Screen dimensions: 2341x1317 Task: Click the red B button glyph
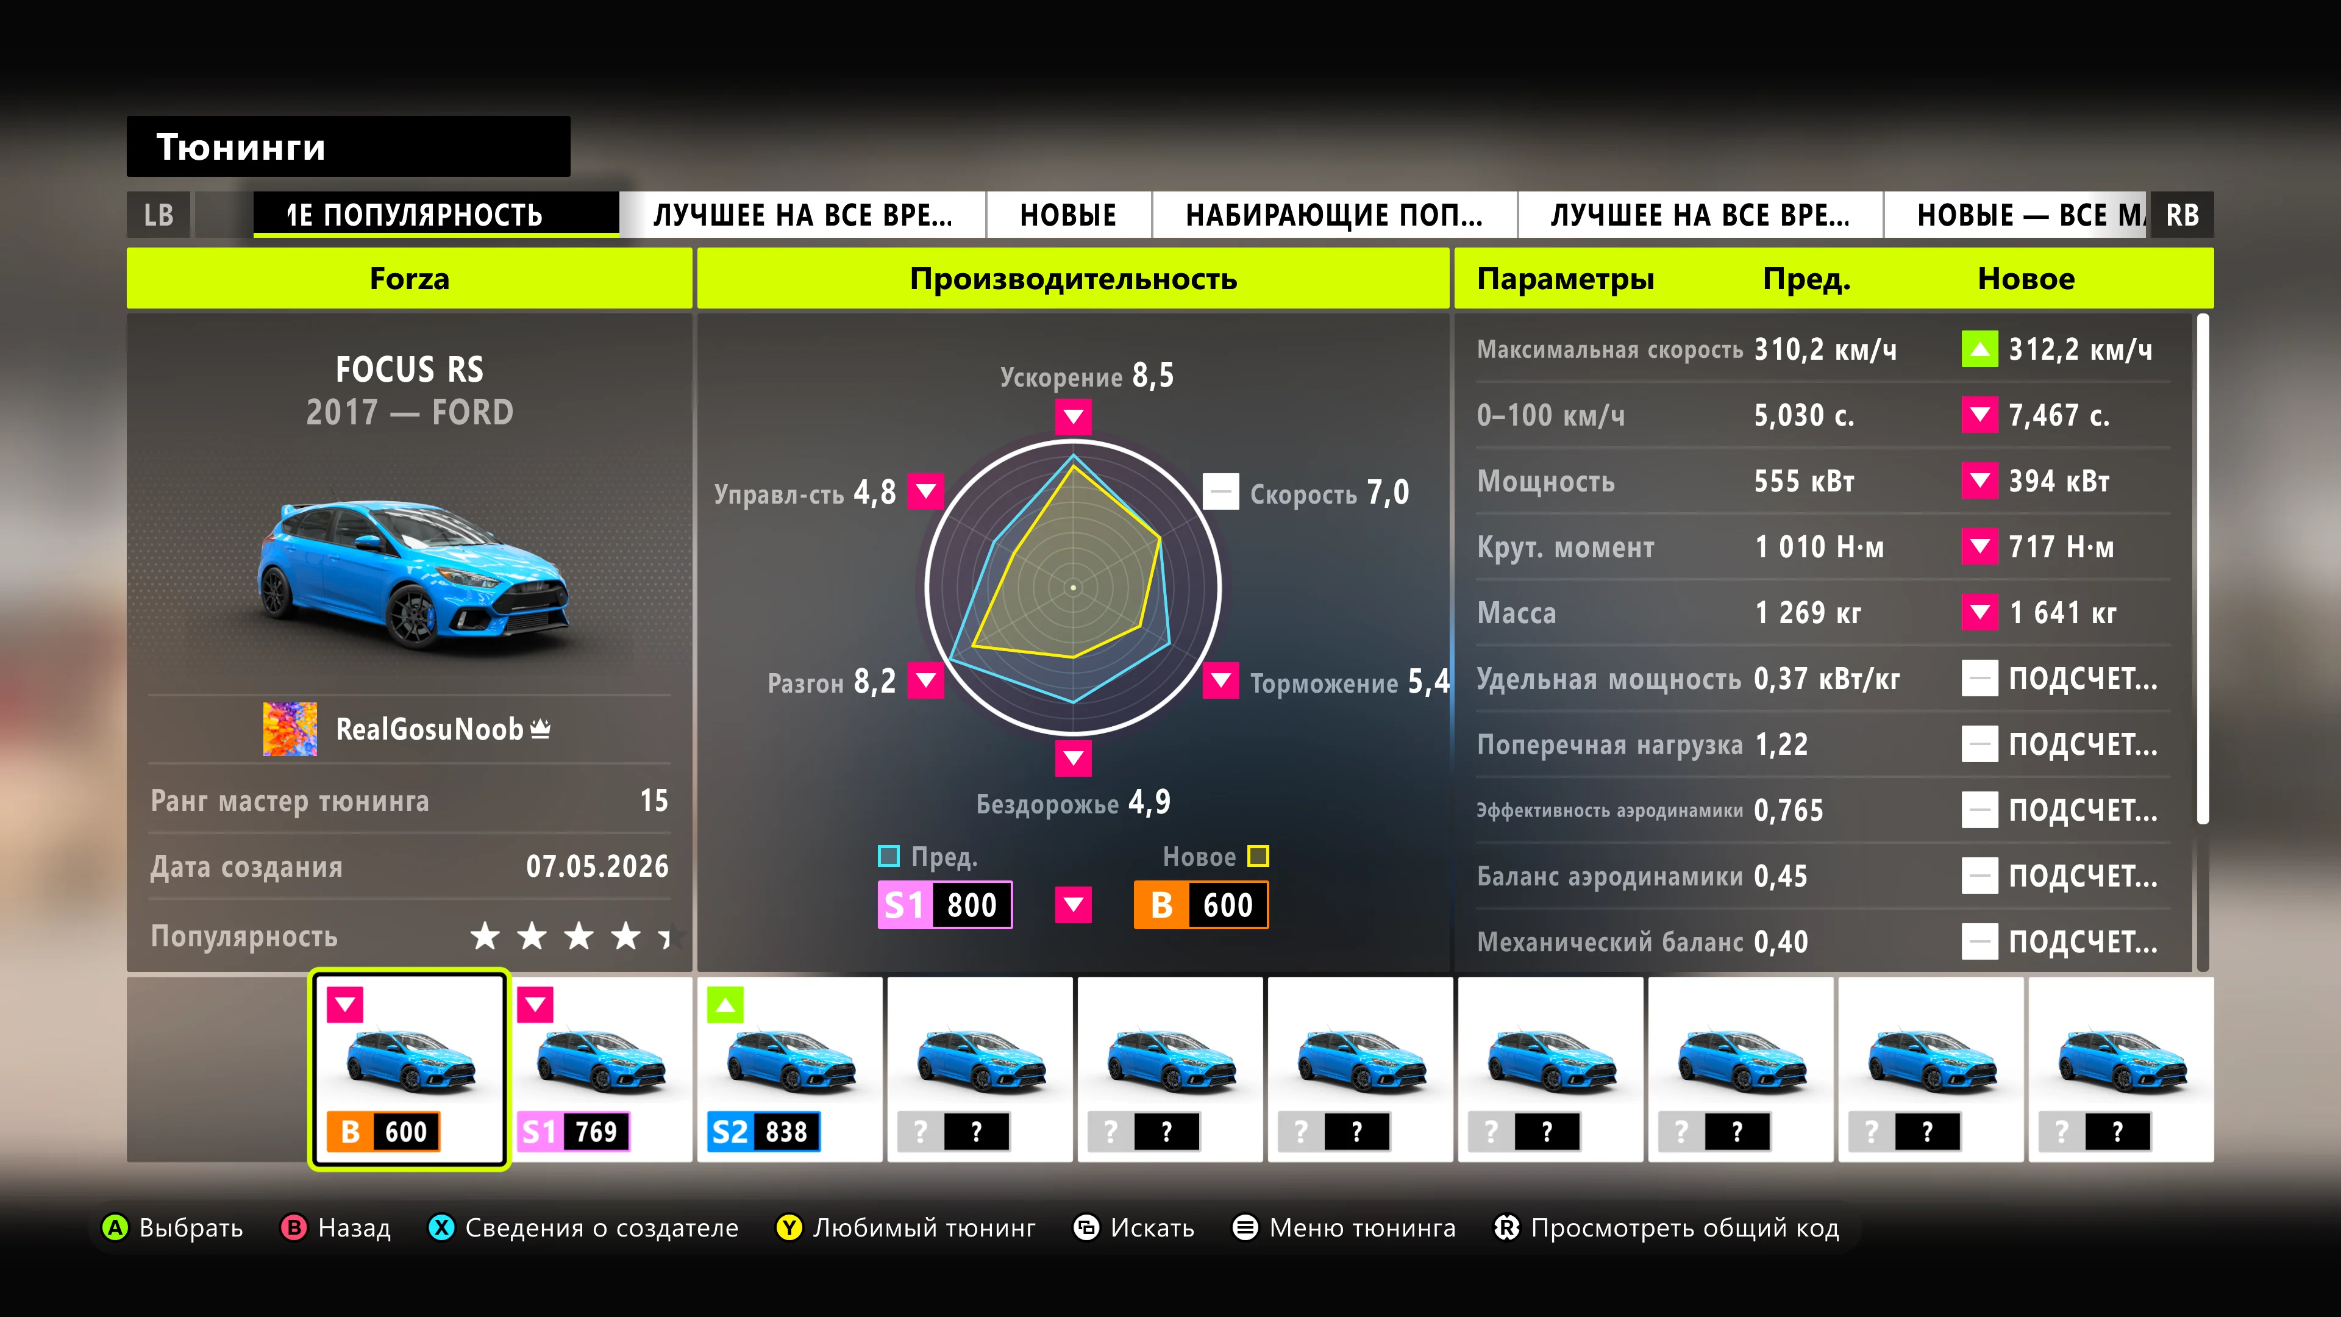pyautogui.click(x=294, y=1228)
